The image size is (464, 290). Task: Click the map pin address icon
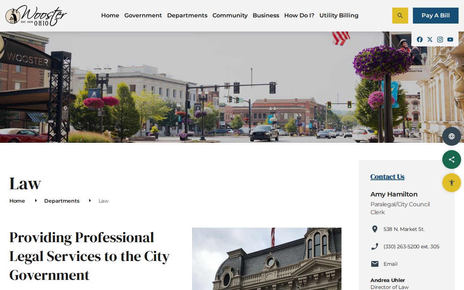tap(375, 229)
